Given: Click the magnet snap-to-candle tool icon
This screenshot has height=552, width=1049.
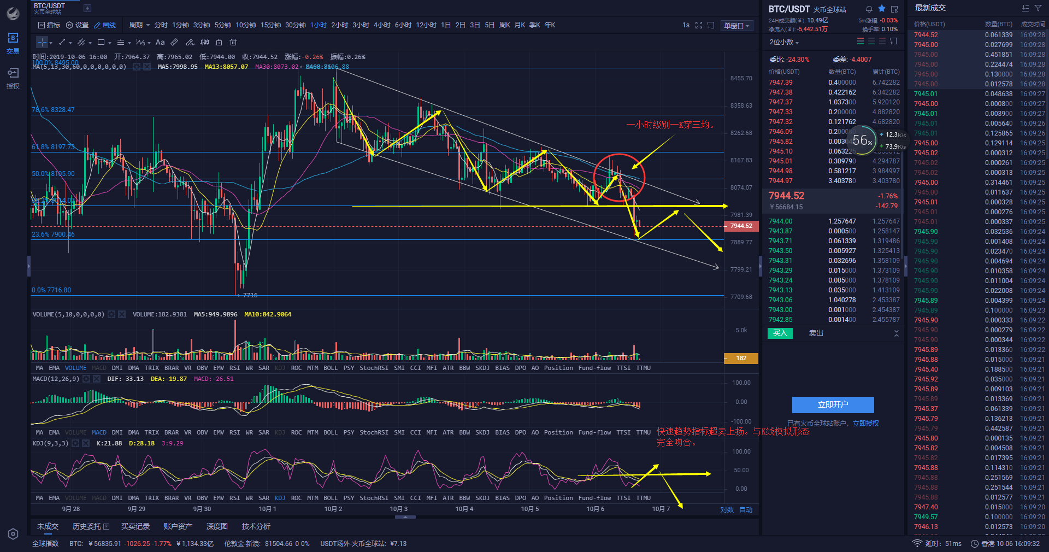Looking at the screenshot, I should (205, 42).
